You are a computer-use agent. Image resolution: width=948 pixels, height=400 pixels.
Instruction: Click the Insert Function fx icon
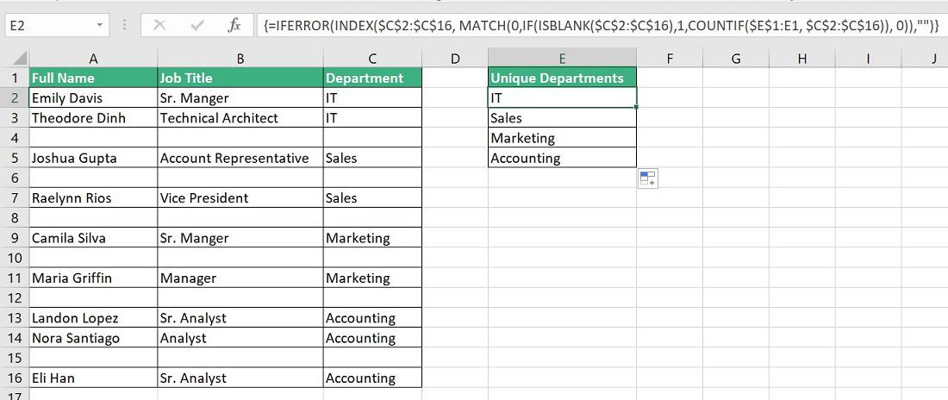pos(234,25)
